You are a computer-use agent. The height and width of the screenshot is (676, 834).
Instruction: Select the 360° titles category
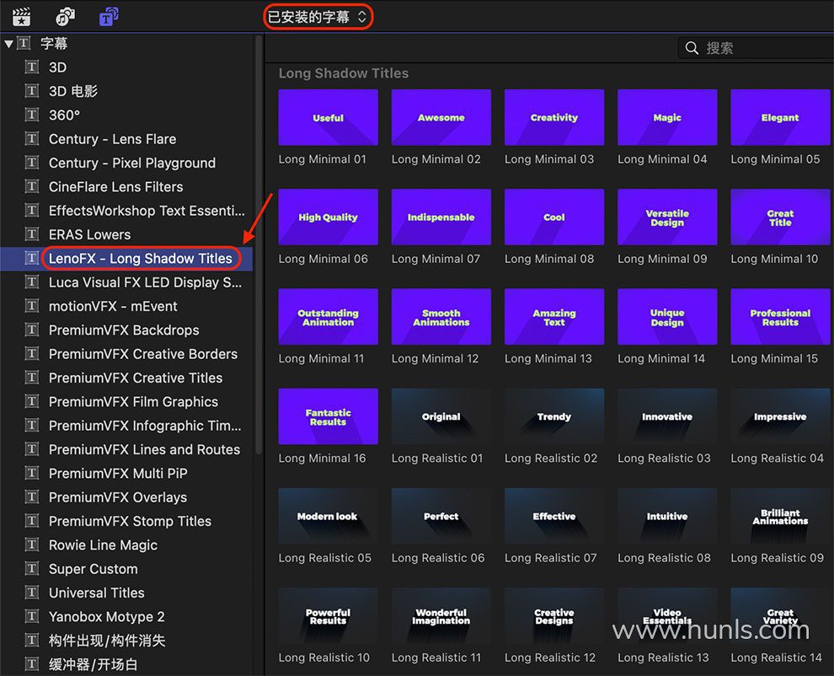pos(126,115)
